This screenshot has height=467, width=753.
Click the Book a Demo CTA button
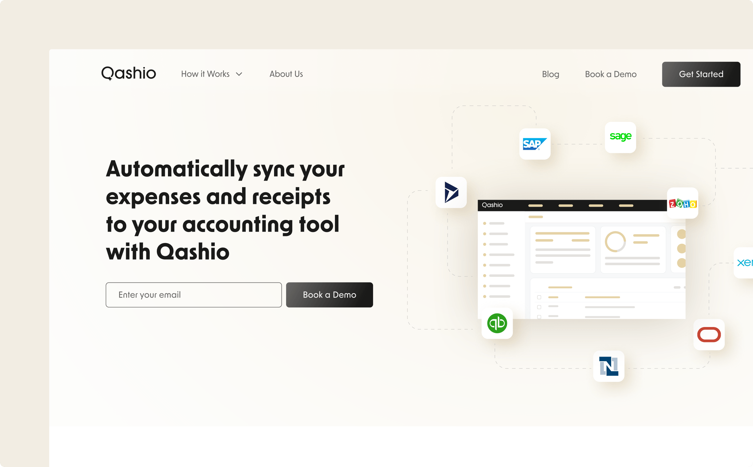(330, 295)
